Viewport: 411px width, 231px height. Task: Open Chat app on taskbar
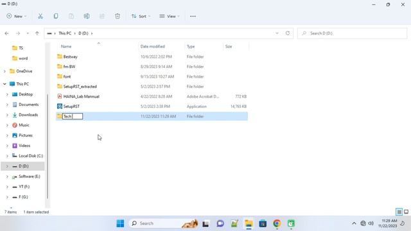[x=220, y=224]
